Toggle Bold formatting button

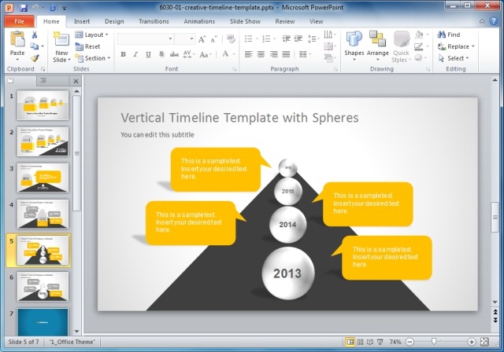(x=123, y=54)
